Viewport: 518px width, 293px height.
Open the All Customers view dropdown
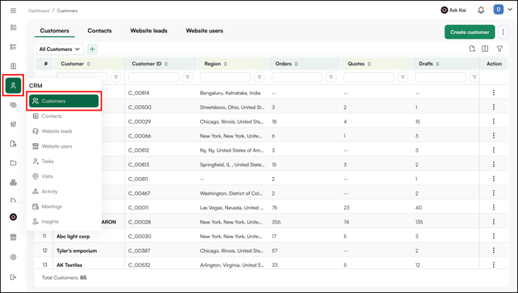[60, 49]
